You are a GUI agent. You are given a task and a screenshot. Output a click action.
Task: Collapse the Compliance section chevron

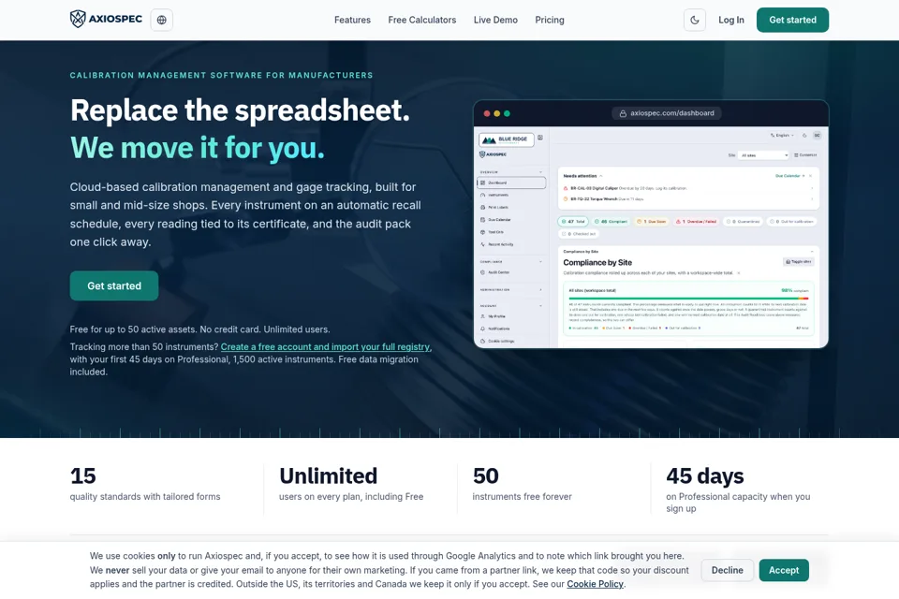540,261
